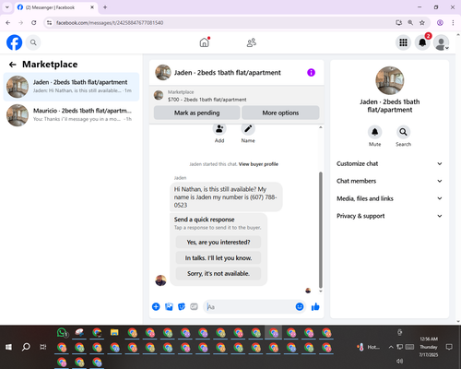461x369 pixels.
Task: Open the apps grid menu
Action: [x=403, y=42]
